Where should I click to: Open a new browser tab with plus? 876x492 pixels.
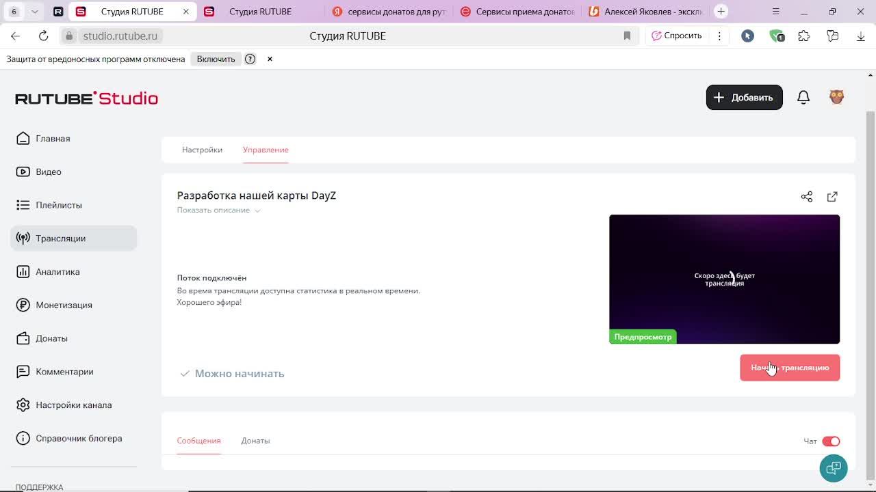point(721,12)
